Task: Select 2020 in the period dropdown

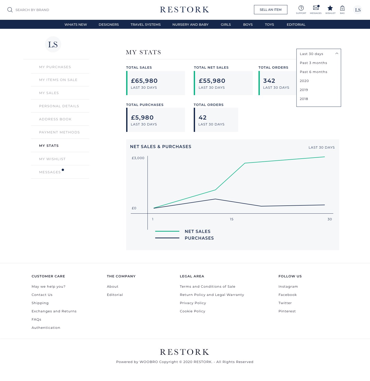Action: click(x=304, y=81)
